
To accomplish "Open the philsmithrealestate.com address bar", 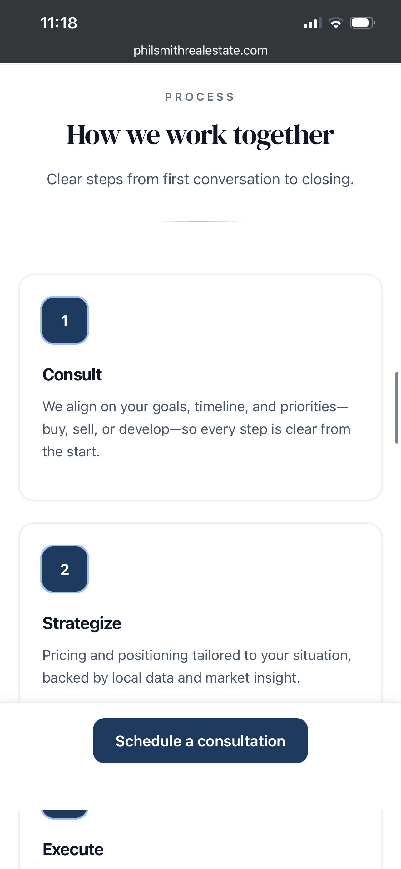I will (x=200, y=50).
